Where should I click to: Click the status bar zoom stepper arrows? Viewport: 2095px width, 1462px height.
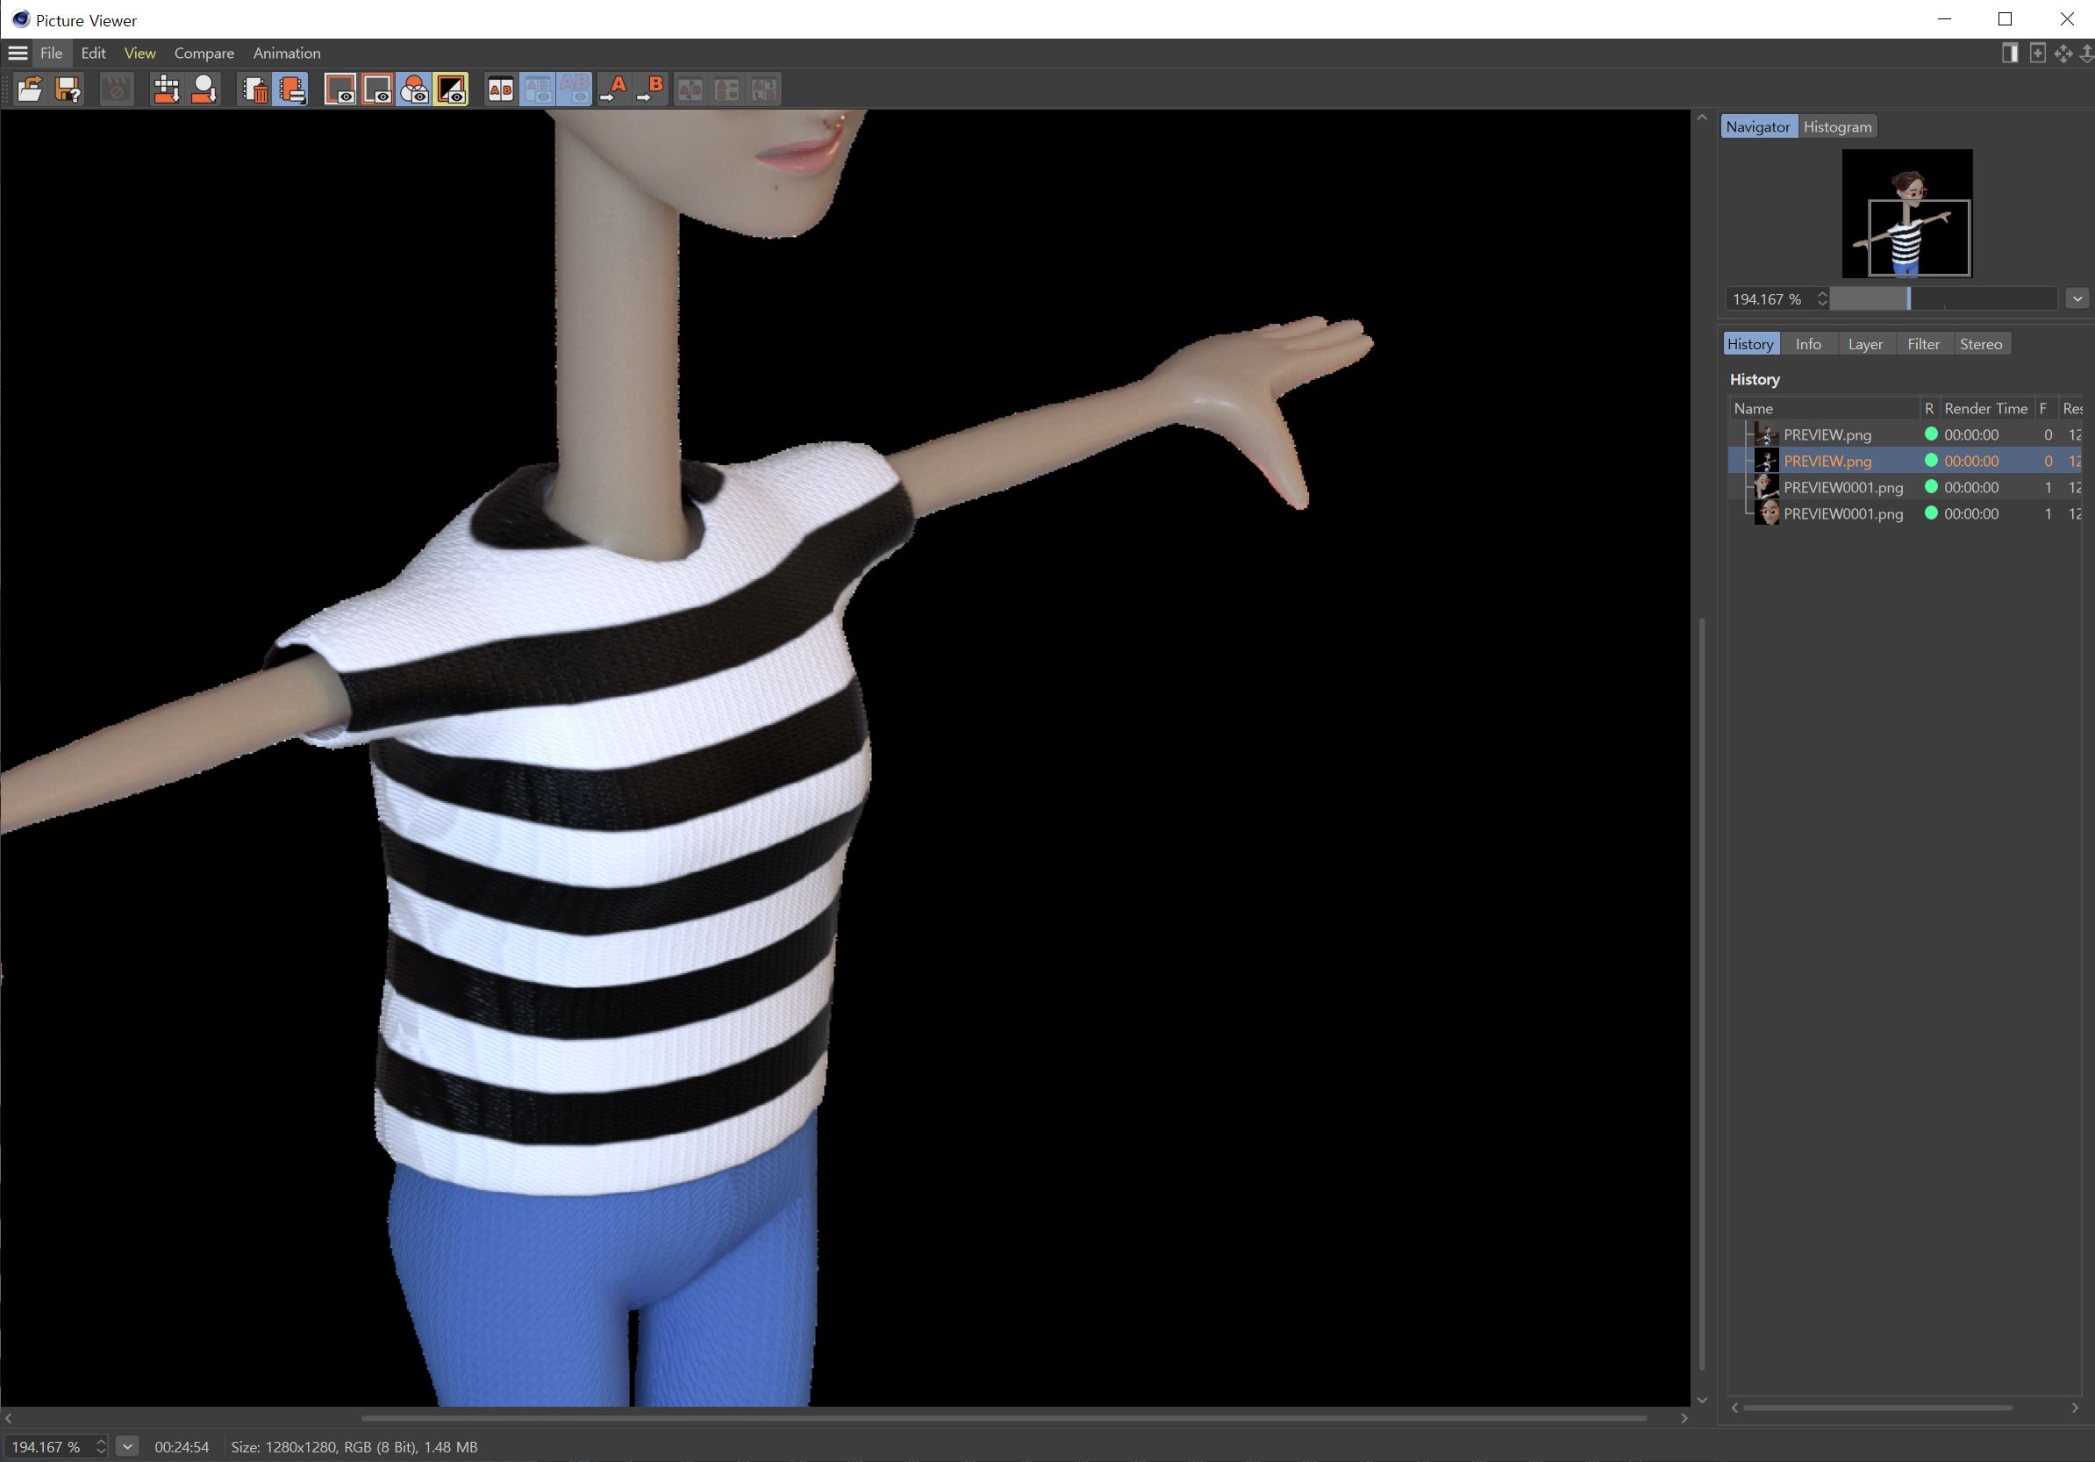[101, 1446]
